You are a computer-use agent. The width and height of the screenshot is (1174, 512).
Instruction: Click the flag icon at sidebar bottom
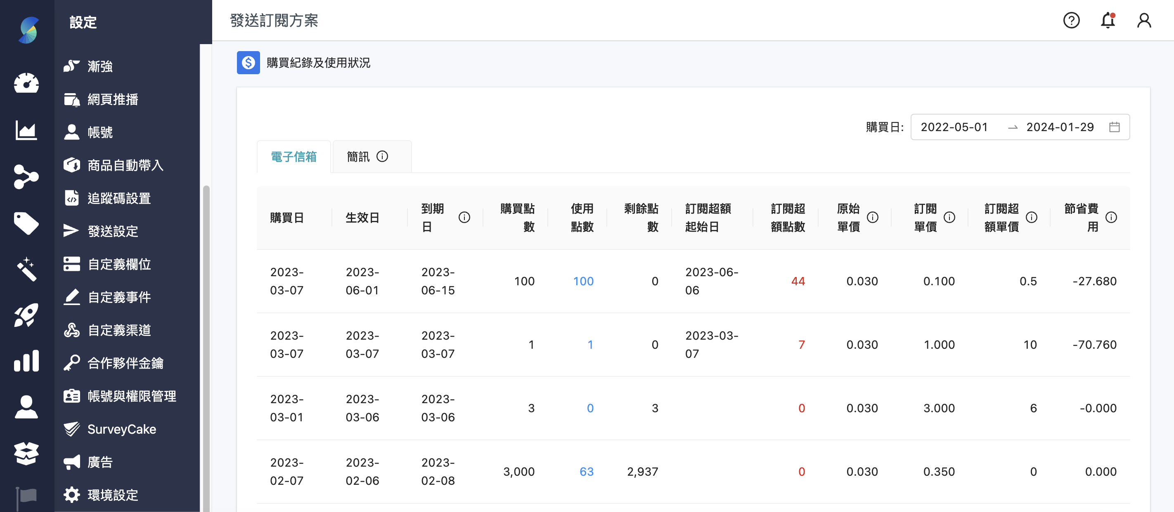[x=26, y=496]
